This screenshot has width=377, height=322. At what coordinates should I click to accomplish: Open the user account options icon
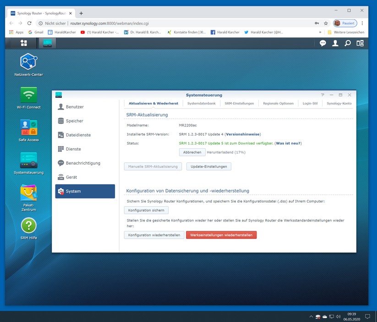click(335, 43)
